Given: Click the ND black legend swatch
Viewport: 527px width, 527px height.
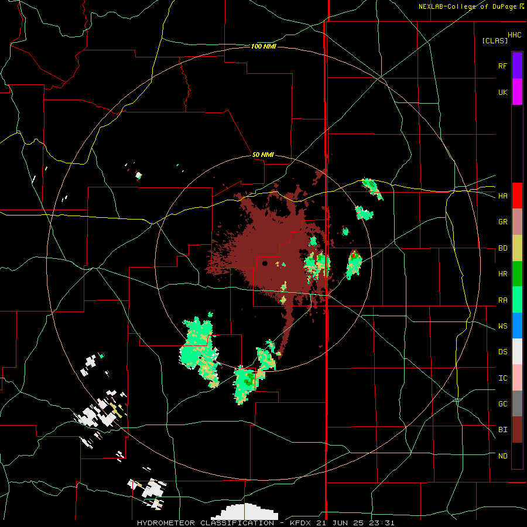Looking at the screenshot, I should point(517,456).
